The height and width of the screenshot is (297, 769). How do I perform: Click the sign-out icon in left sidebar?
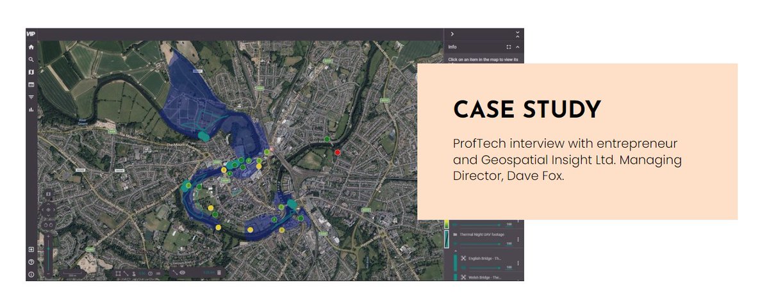tap(31, 250)
